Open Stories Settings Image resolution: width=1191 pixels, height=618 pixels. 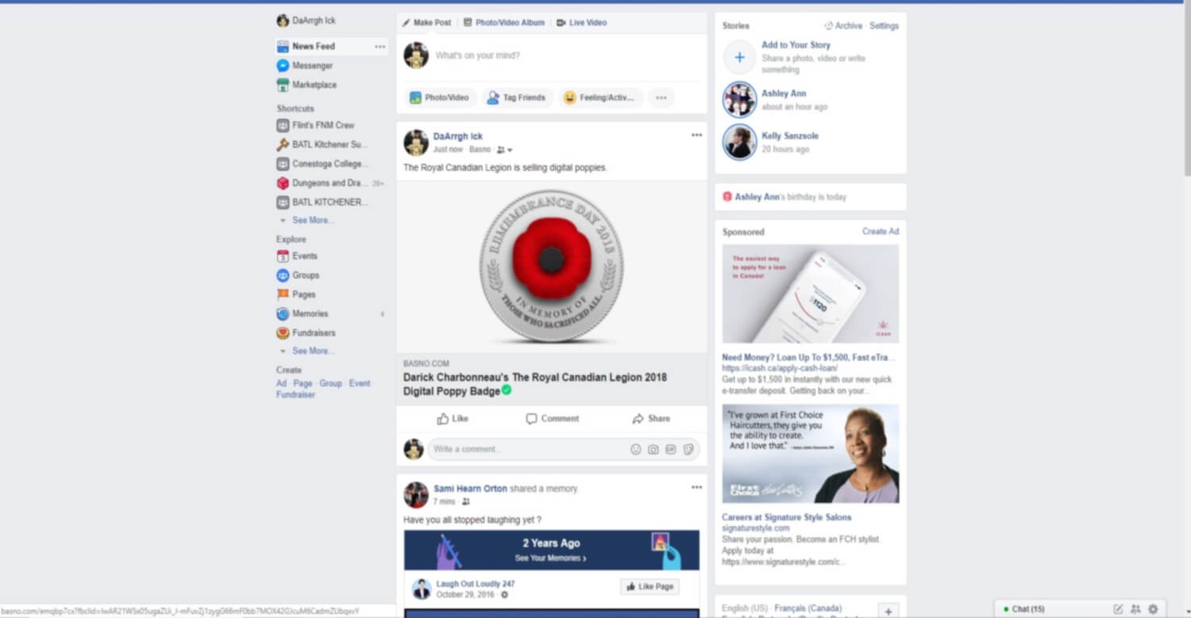pyautogui.click(x=884, y=26)
